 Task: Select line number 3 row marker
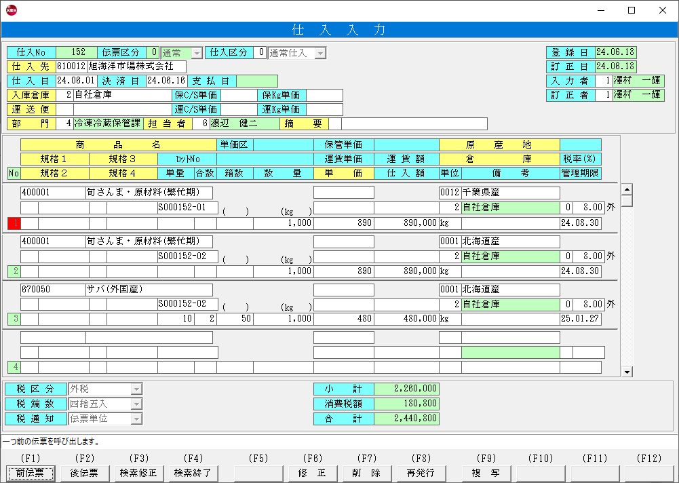coord(14,319)
